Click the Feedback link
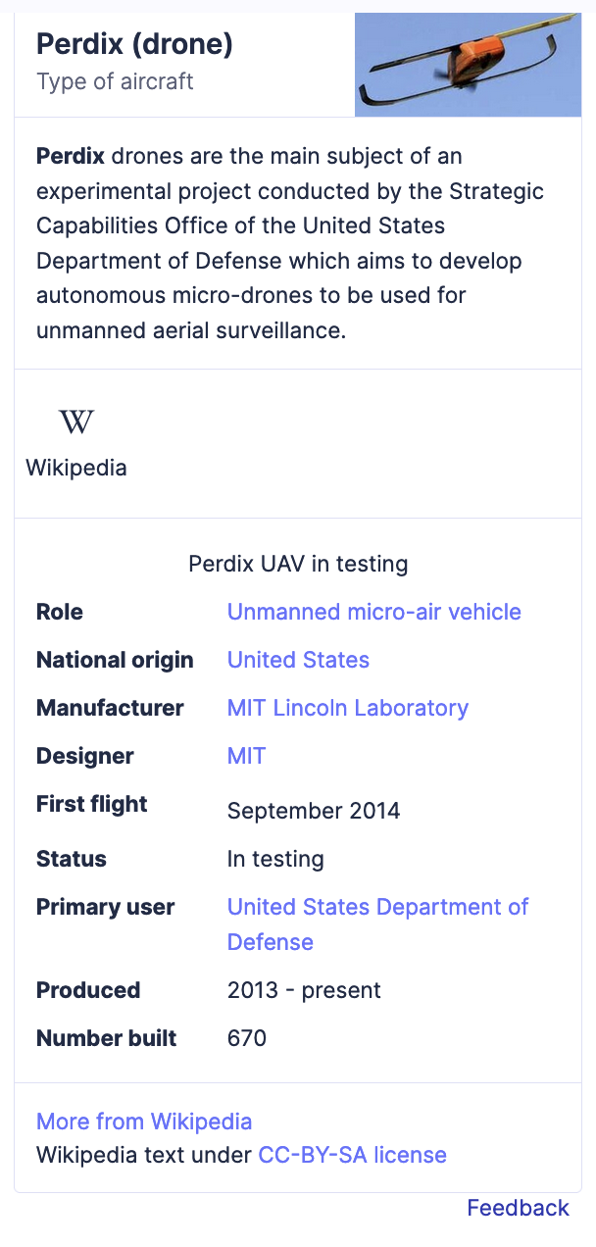Image resolution: width=596 pixels, height=1247 pixels. pyautogui.click(x=518, y=1208)
